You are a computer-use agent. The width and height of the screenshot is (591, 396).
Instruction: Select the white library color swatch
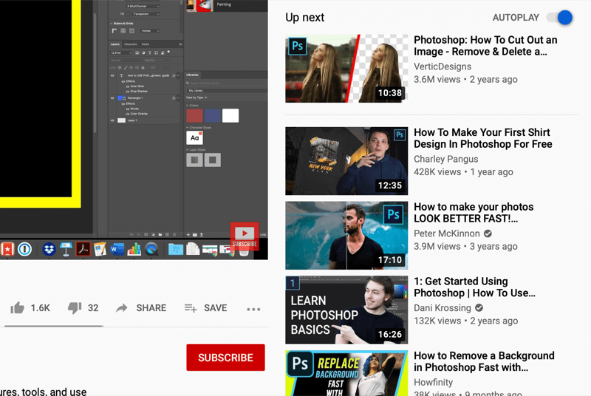point(230,116)
